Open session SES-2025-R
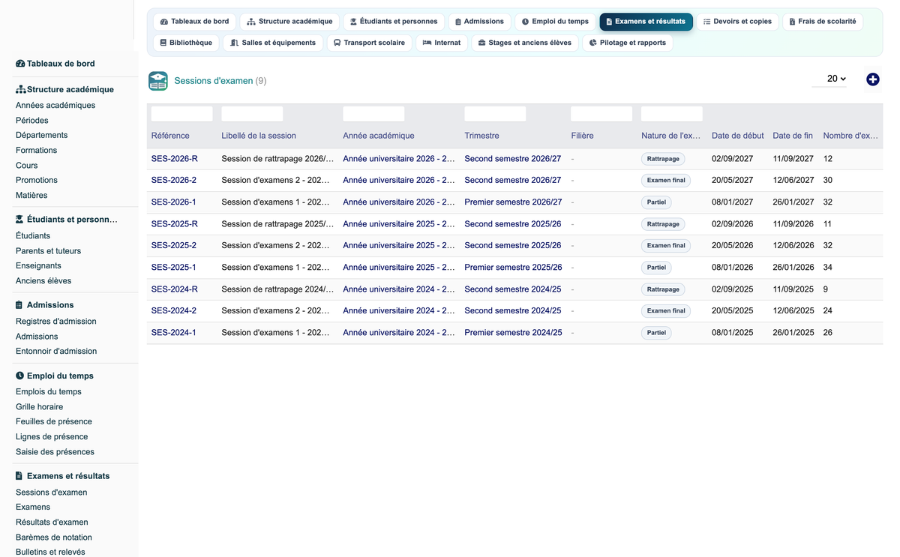 click(175, 223)
